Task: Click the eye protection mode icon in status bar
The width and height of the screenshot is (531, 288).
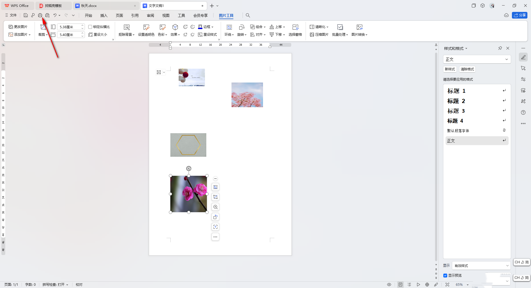Action: [x=389, y=285]
